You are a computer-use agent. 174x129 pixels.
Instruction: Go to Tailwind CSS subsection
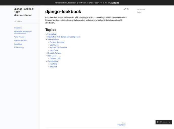coord(55,58)
